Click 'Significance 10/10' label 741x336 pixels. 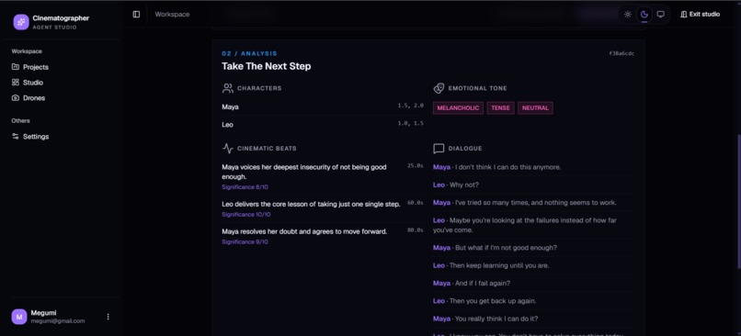(x=246, y=215)
